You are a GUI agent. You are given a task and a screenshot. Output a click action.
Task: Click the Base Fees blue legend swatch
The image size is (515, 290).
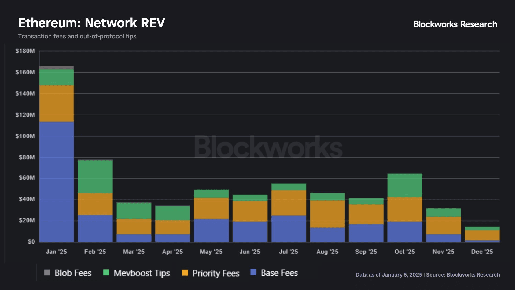coord(253,272)
